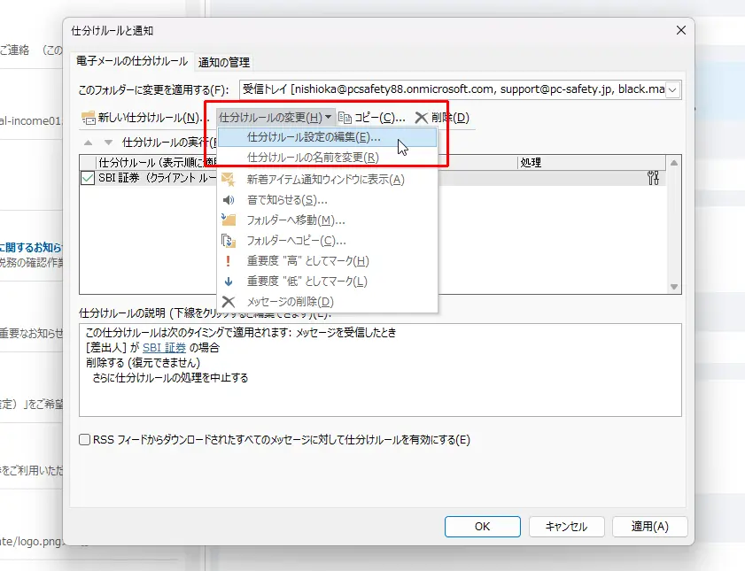
Task: Click the キャンセル button
Action: tap(566, 527)
